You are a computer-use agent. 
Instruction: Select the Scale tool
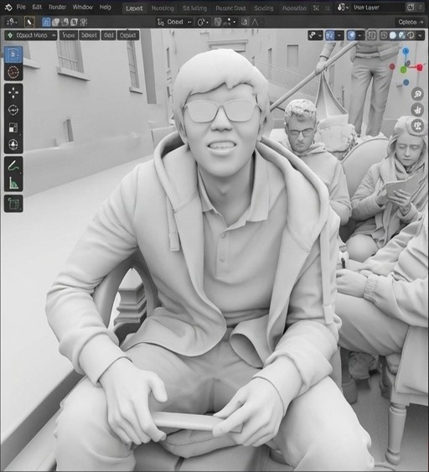point(13,127)
